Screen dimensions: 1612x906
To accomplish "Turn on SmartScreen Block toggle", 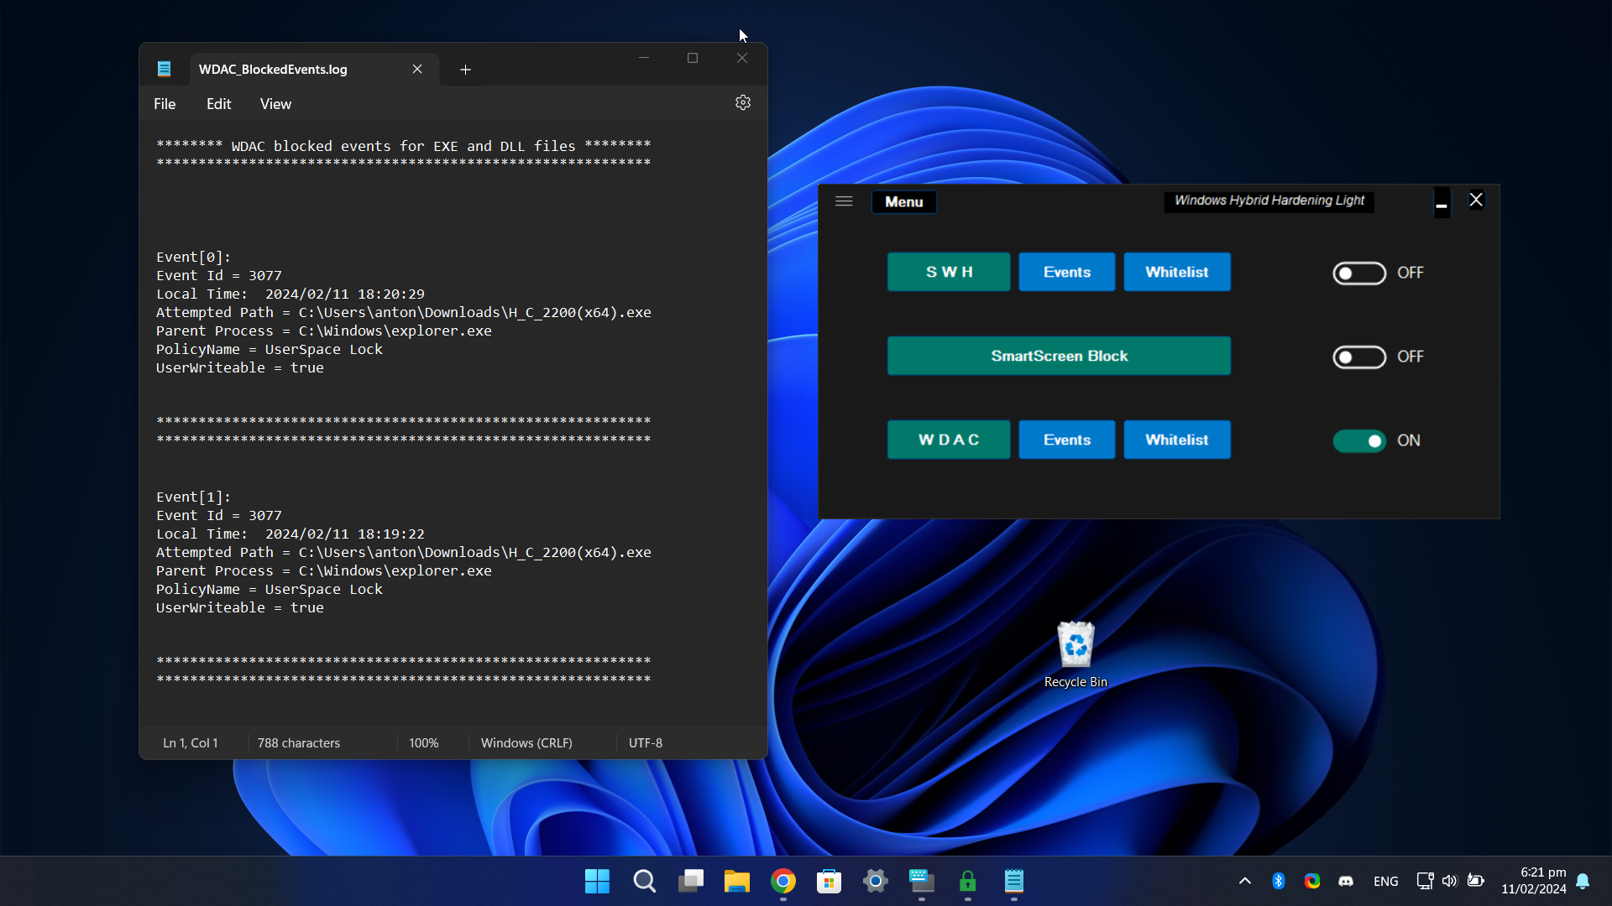I will click(1358, 357).
